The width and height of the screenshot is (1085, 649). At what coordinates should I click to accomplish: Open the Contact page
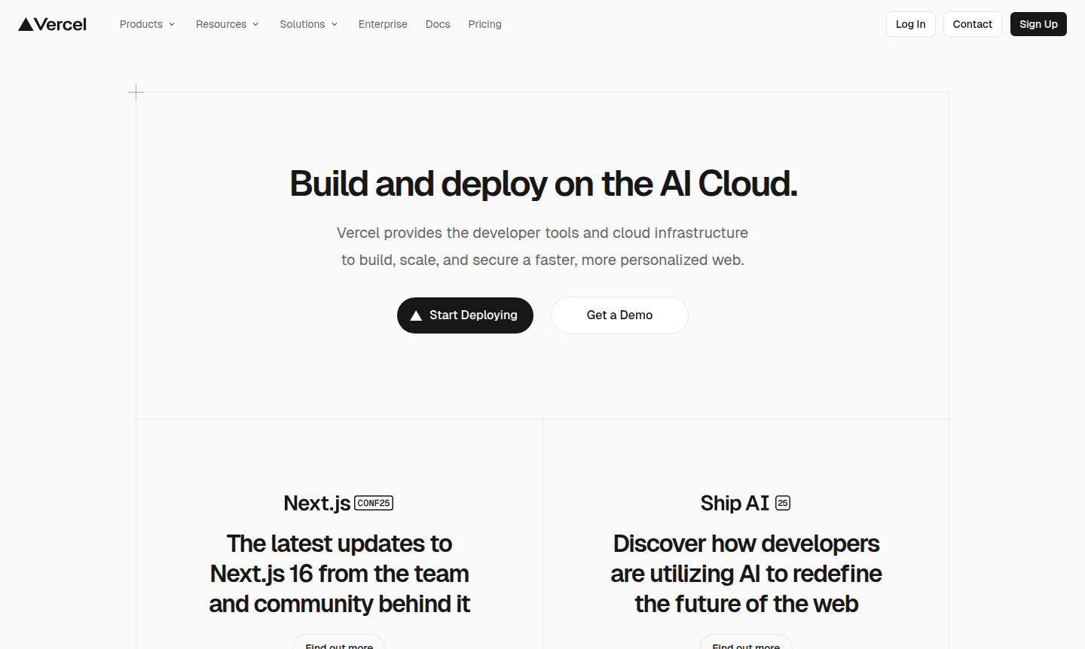972,23
